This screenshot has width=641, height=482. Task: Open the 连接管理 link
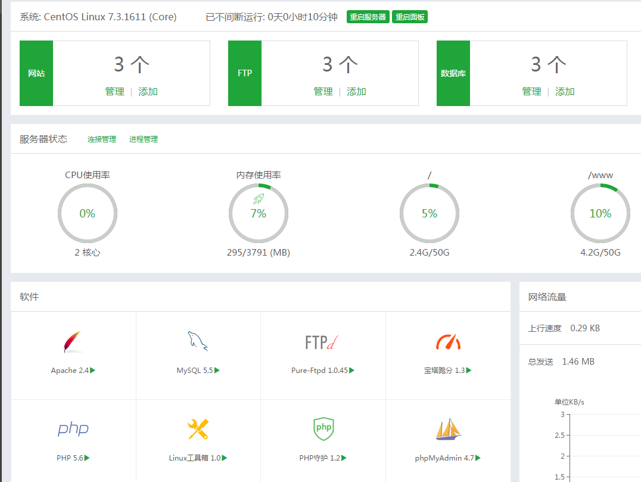[102, 139]
